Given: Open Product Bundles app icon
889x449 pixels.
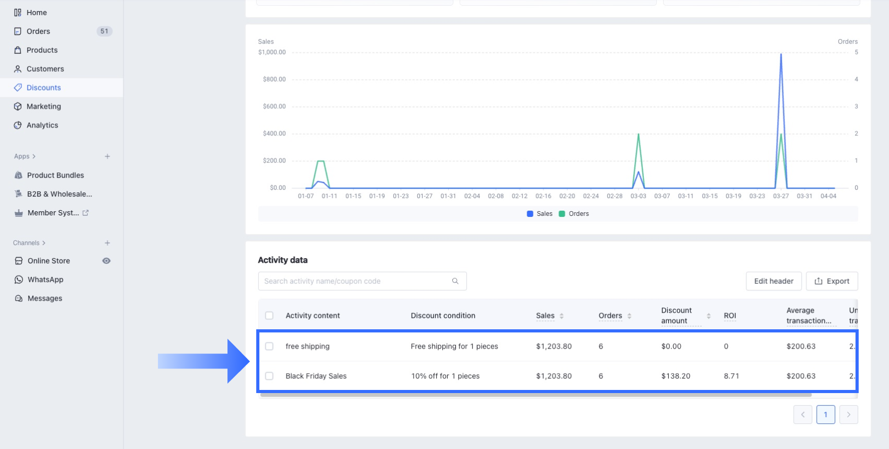Looking at the screenshot, I should (x=19, y=175).
